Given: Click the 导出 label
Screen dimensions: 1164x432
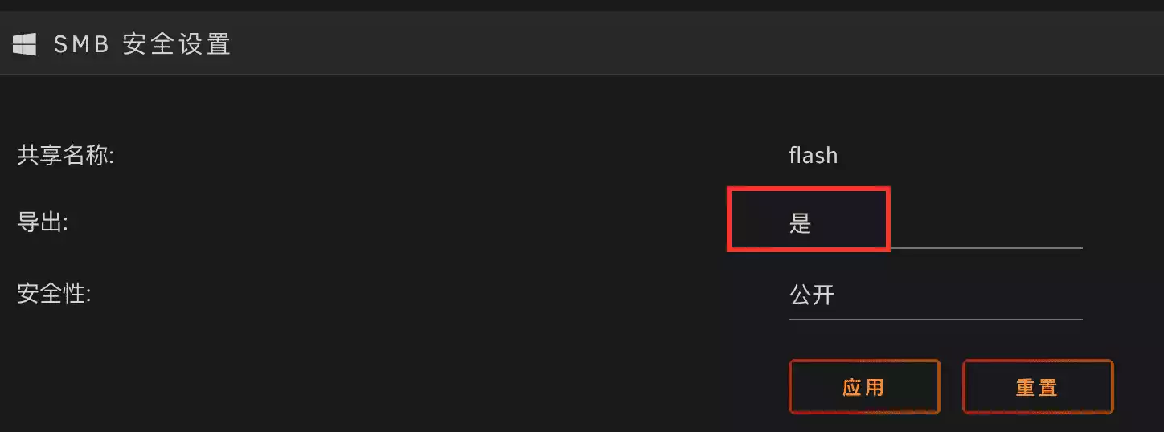Looking at the screenshot, I should 42,224.
